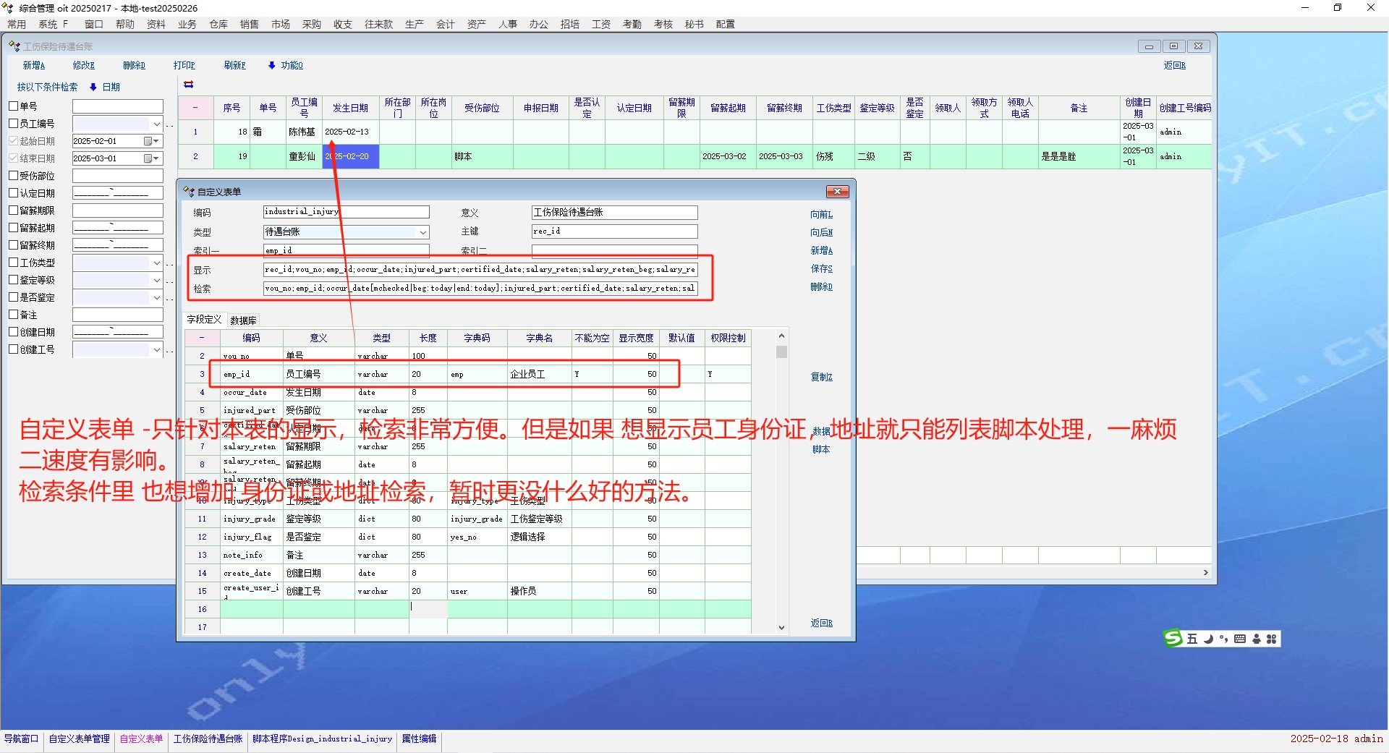Tick the 受伤部位 filter checkbox
Image resolution: width=1389 pixels, height=753 pixels.
click(x=14, y=176)
